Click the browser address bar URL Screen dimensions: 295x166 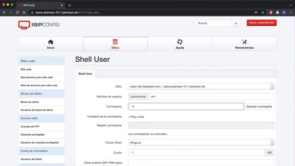(67, 12)
